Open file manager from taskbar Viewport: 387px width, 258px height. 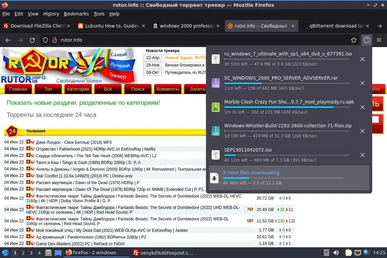click(48, 253)
